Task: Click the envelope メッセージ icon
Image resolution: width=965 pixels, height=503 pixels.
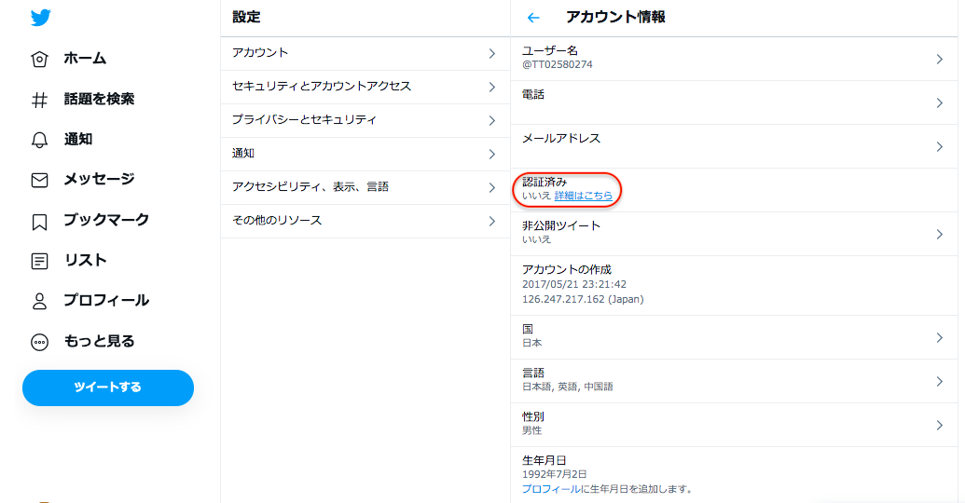Action: tap(39, 180)
